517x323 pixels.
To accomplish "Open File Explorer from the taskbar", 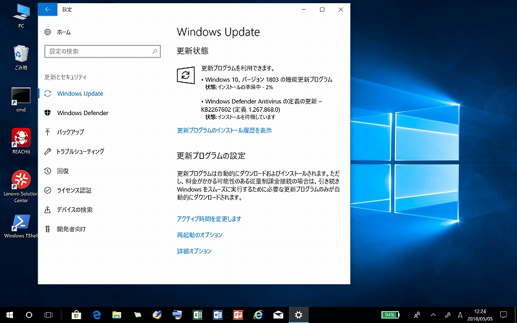I will click(117, 315).
